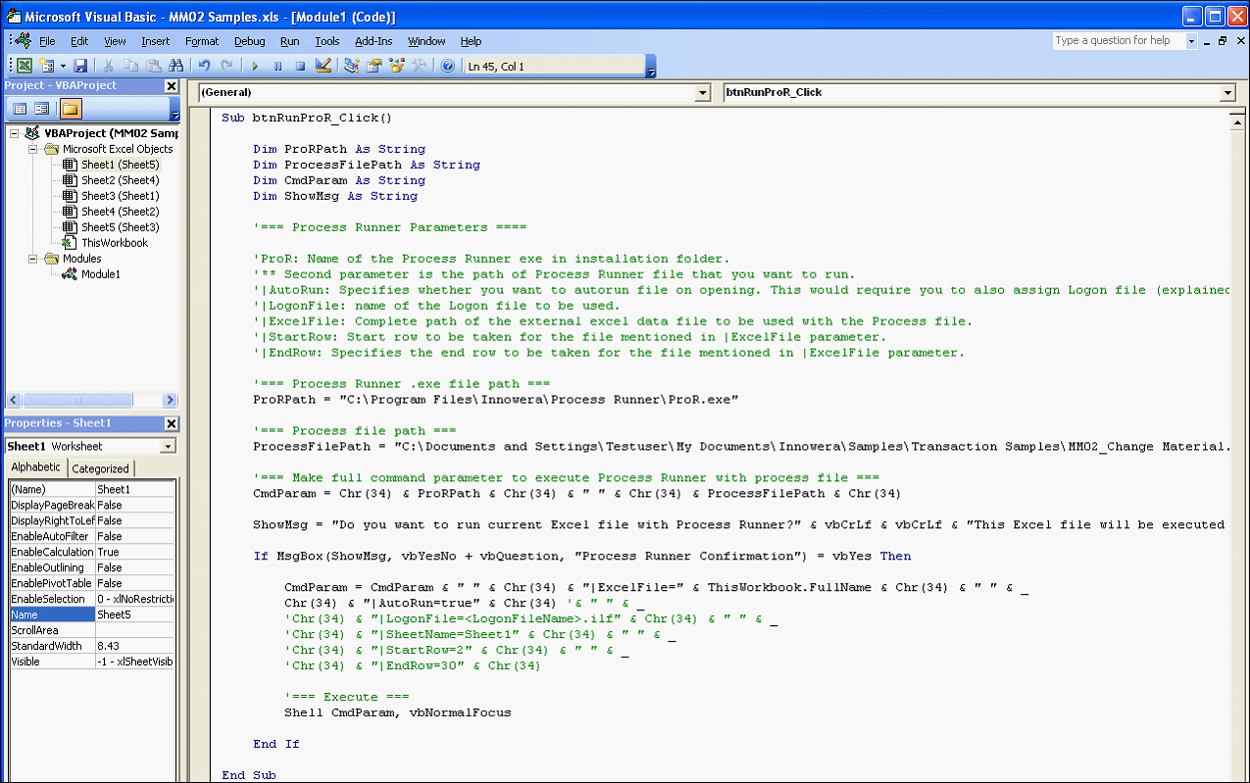The width and height of the screenshot is (1250, 783).
Task: Collapse the Modules folder node
Action: tap(34, 259)
